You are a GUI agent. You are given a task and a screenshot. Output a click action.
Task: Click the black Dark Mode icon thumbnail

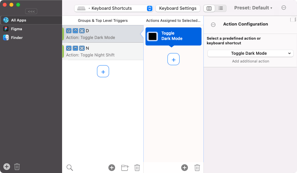[152, 37]
